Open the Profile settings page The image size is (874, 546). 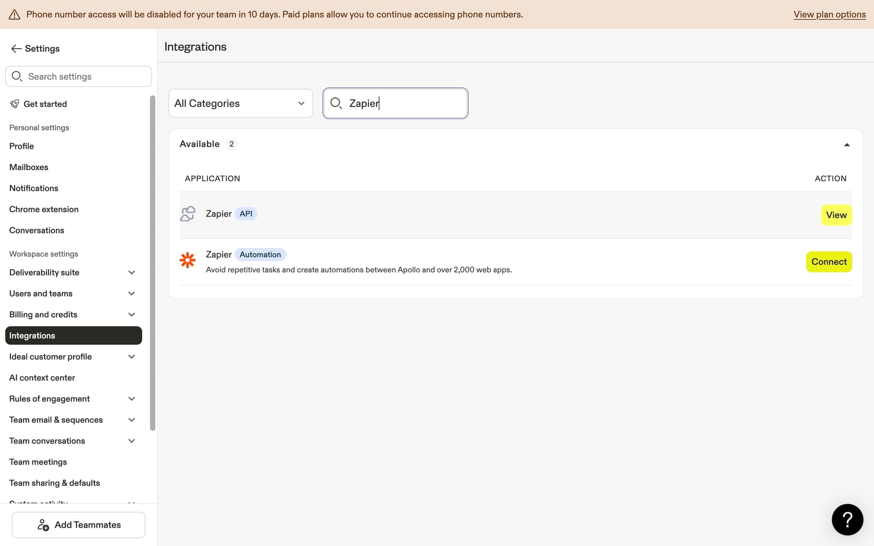click(21, 146)
